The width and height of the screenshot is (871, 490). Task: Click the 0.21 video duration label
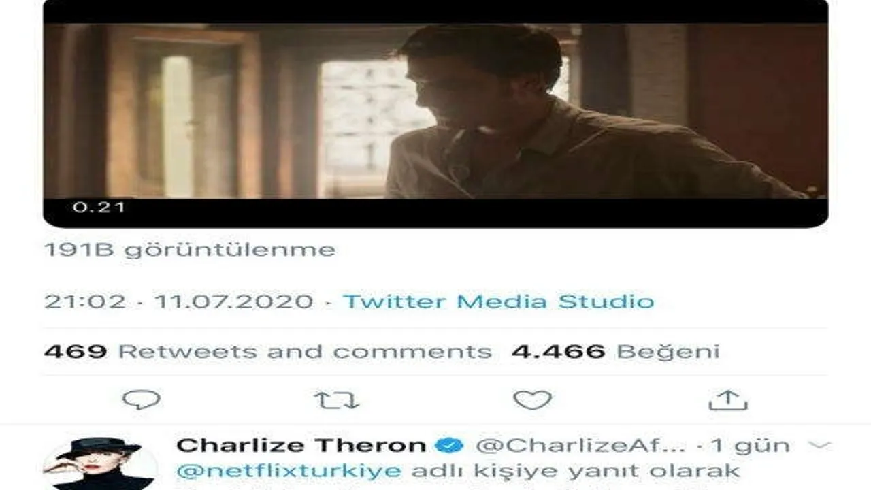tap(99, 207)
